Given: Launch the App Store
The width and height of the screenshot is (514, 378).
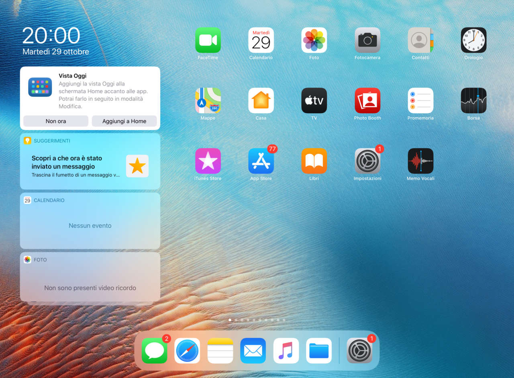Looking at the screenshot, I should tap(261, 161).
